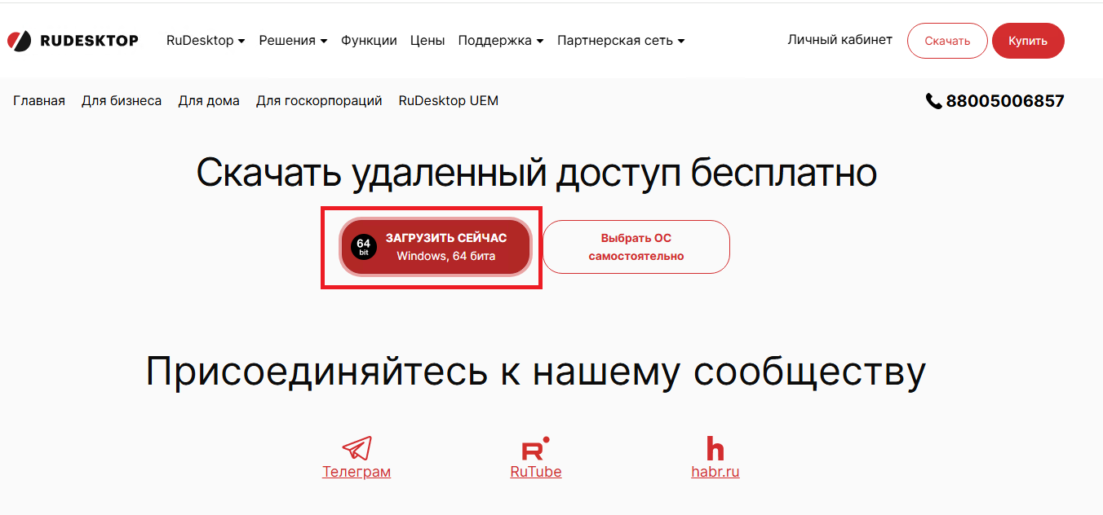Screen dimensions: 1103x515
Task: Click the Telegram paper plane icon
Action: click(357, 448)
